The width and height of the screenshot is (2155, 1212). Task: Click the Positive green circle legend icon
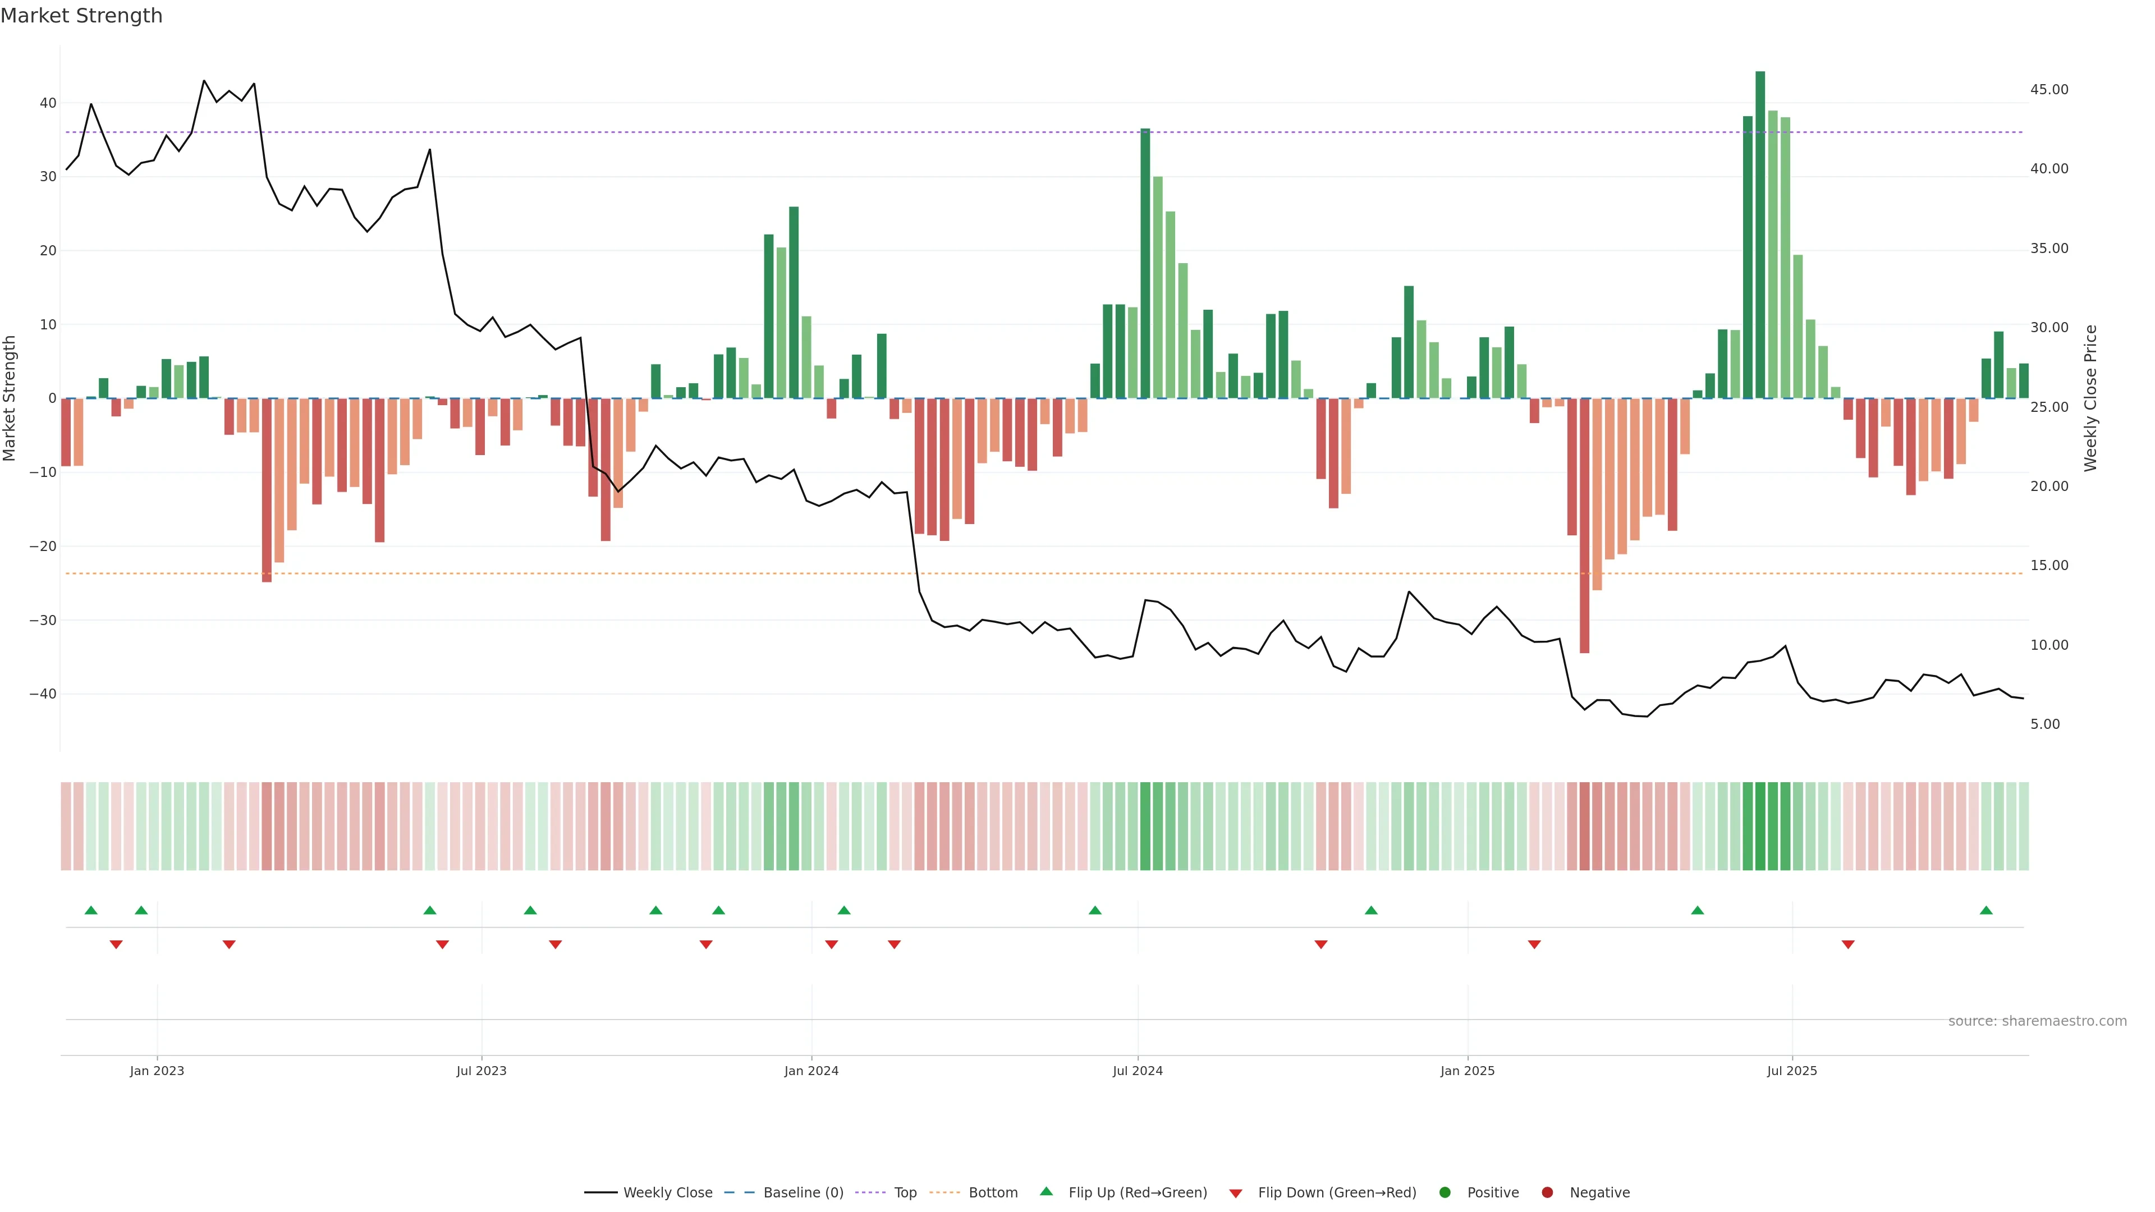1445,1193
